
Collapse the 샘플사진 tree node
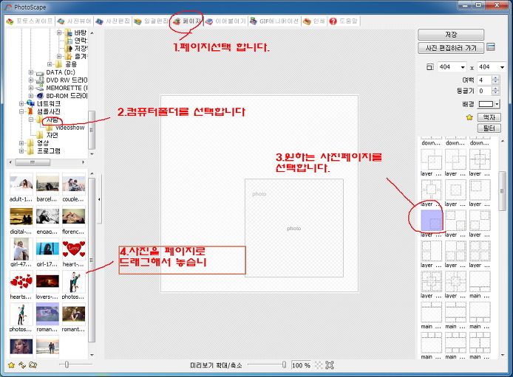pyautogui.click(x=21, y=111)
